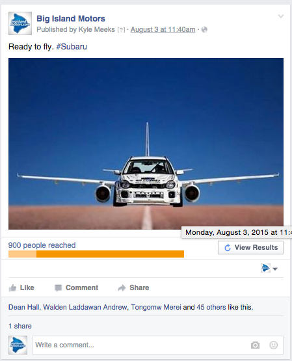This screenshot has width=292, height=361.
Task: Open the #Subaru hashtag
Action: [x=72, y=47]
